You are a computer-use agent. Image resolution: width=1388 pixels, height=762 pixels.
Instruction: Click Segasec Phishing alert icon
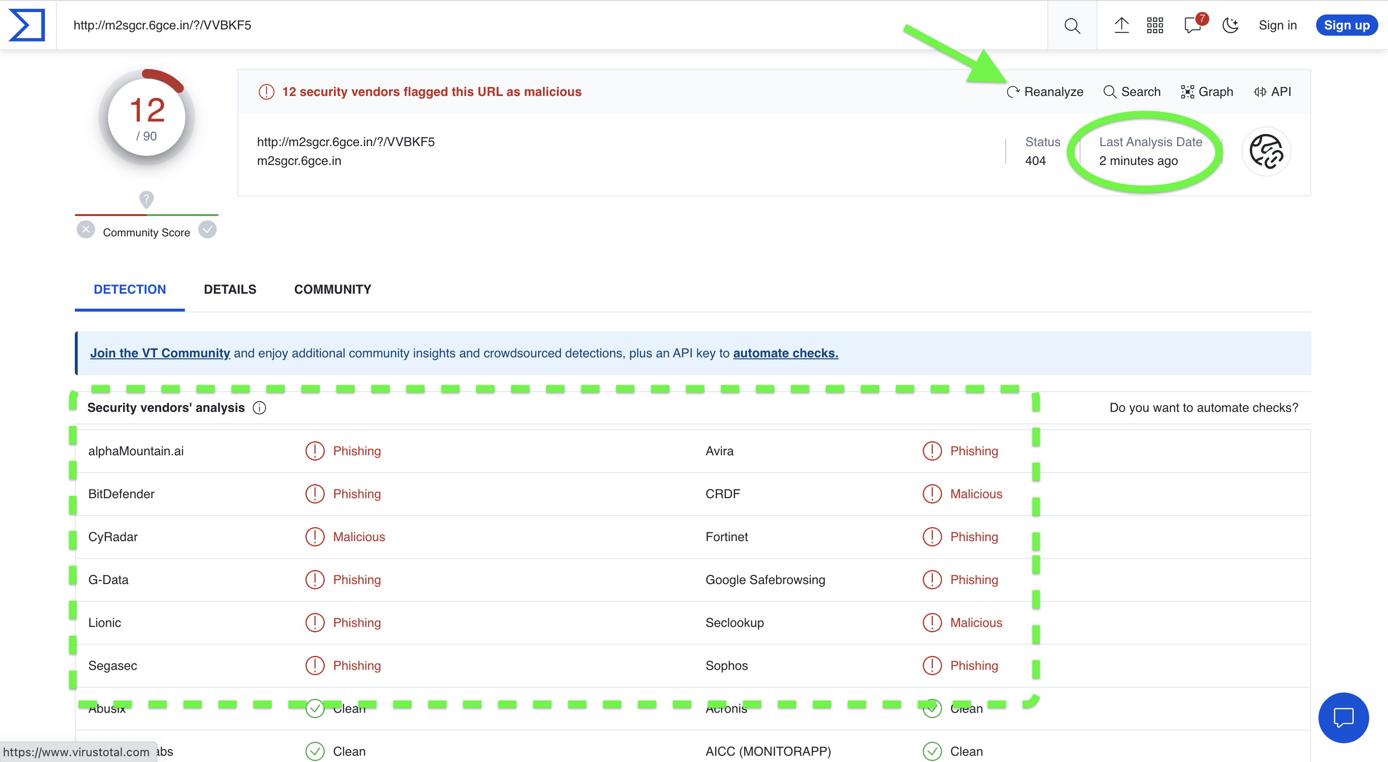(x=315, y=666)
